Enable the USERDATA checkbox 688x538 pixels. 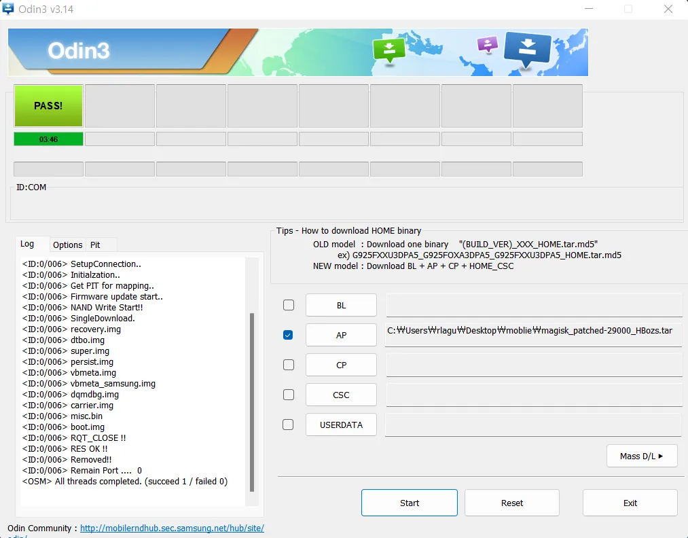coord(288,425)
